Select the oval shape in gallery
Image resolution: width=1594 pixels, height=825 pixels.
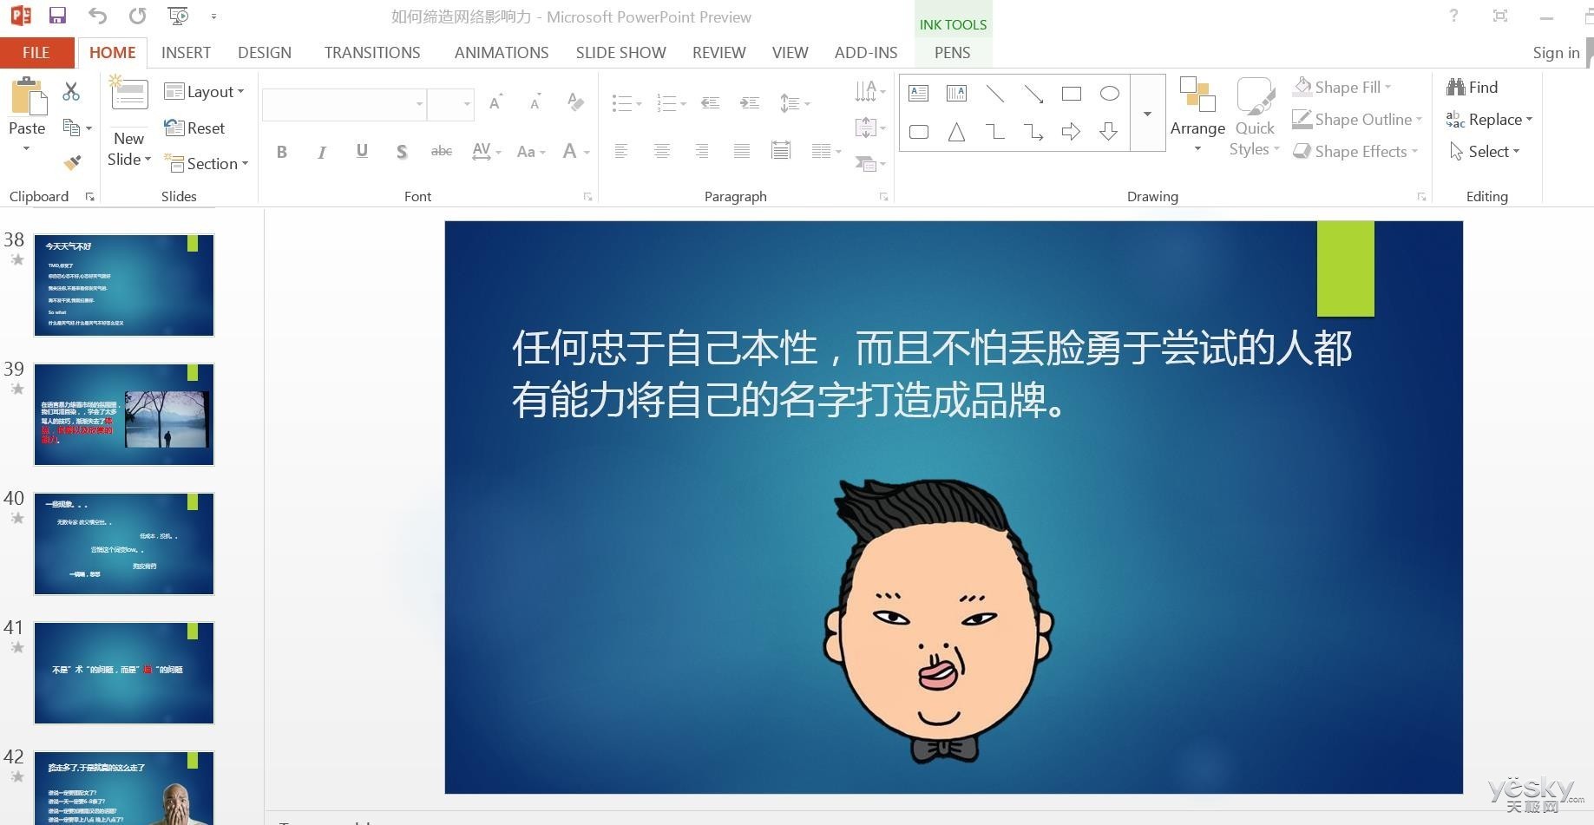1109,93
